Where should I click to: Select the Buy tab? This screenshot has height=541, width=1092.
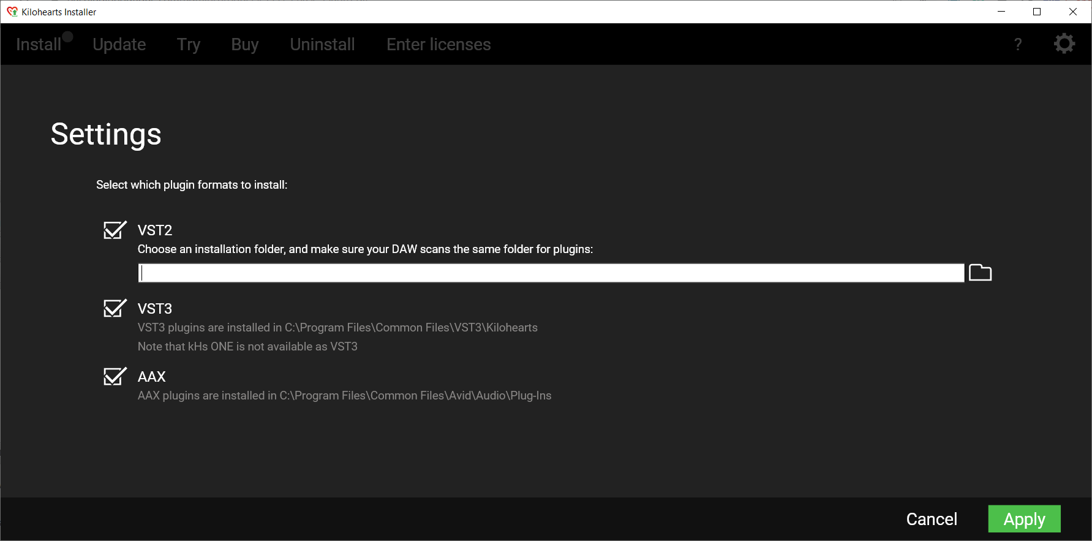tap(245, 44)
